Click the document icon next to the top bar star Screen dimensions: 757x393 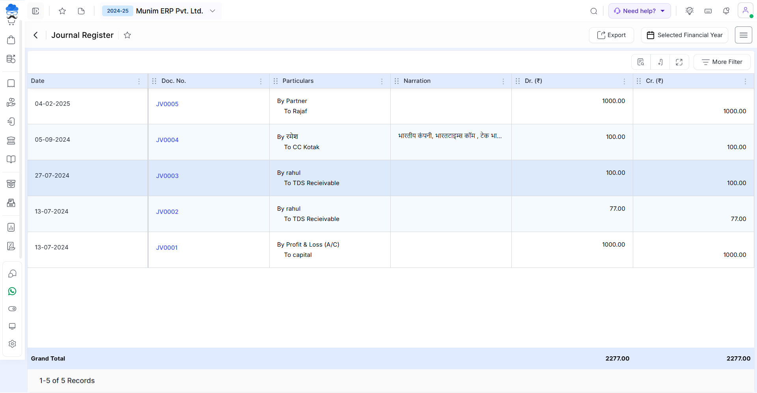pos(81,11)
